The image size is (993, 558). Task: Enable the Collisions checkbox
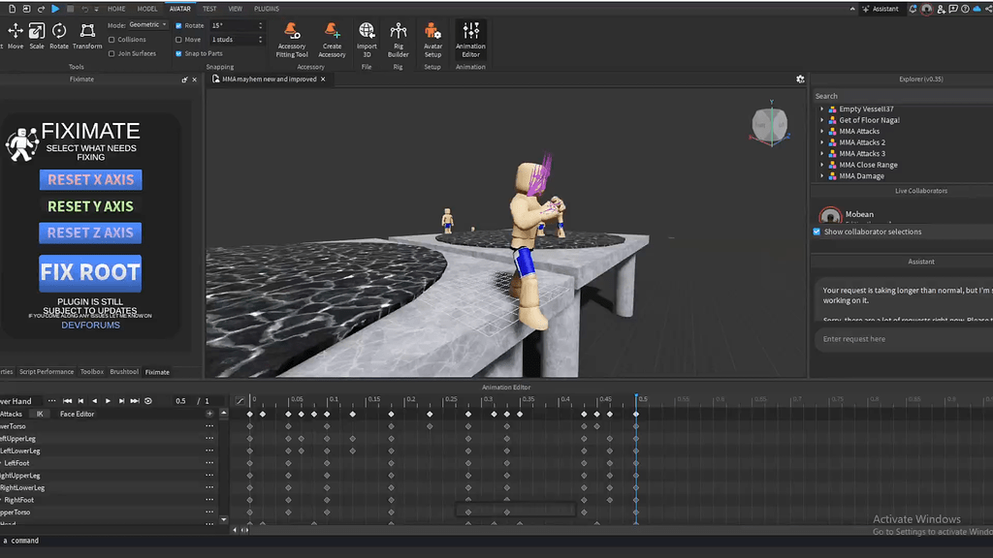[112, 39]
